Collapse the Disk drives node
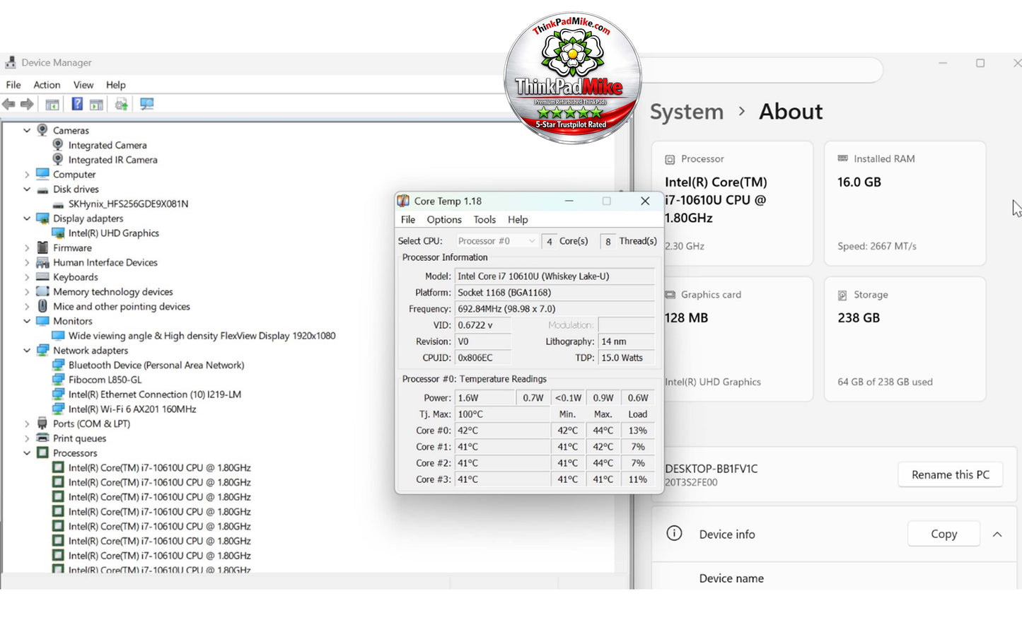The width and height of the screenshot is (1022, 642). pos(27,189)
